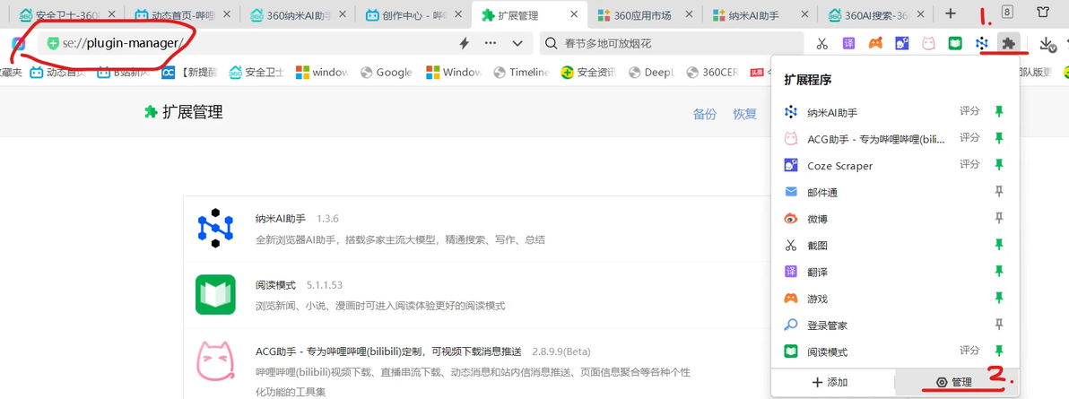Open the 安全资讯 bookmark
This screenshot has width=1069, height=399.
(590, 73)
